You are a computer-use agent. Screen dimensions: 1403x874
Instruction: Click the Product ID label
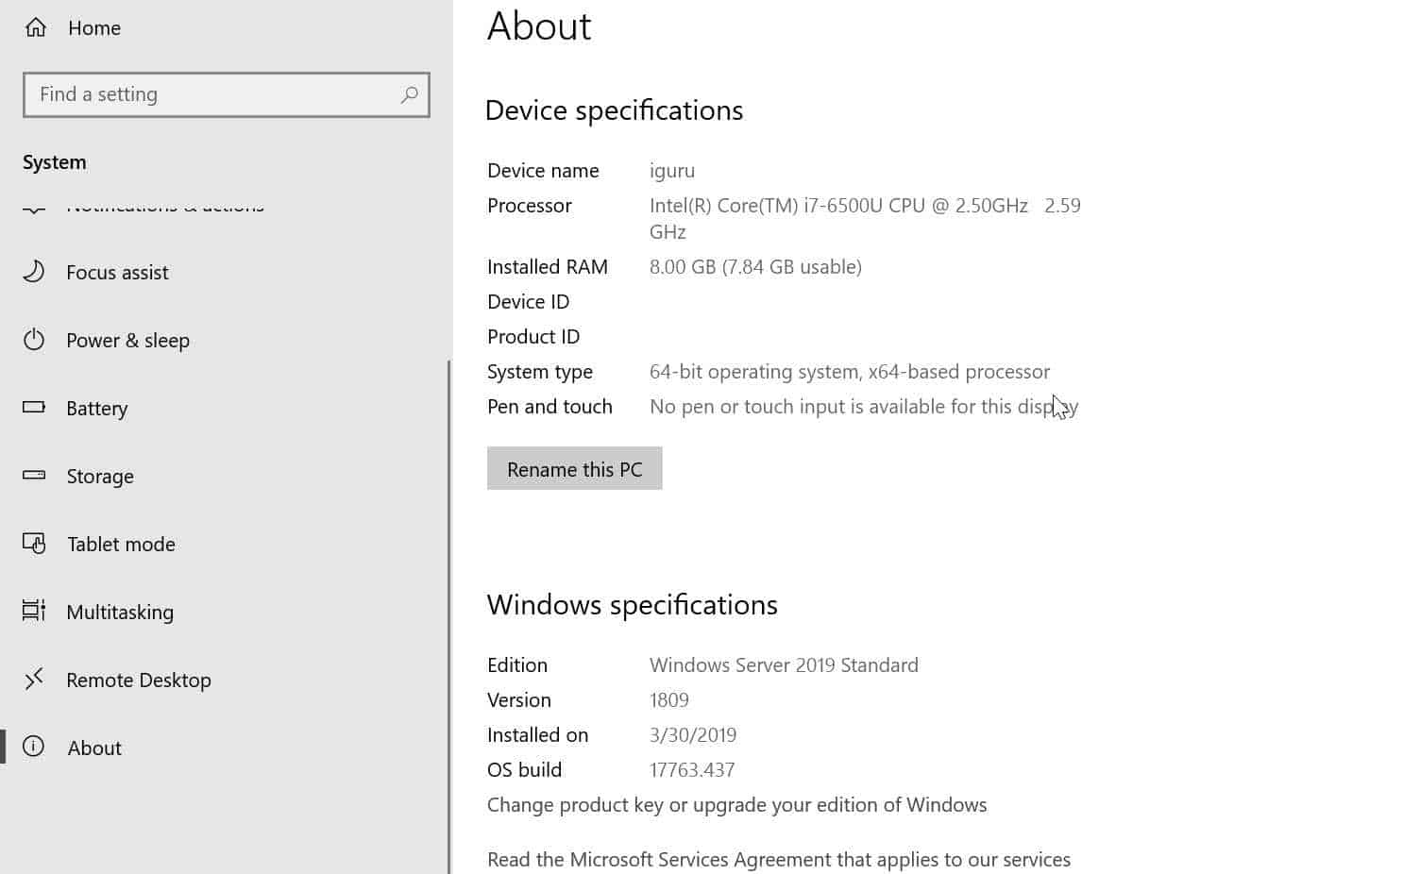(x=533, y=337)
